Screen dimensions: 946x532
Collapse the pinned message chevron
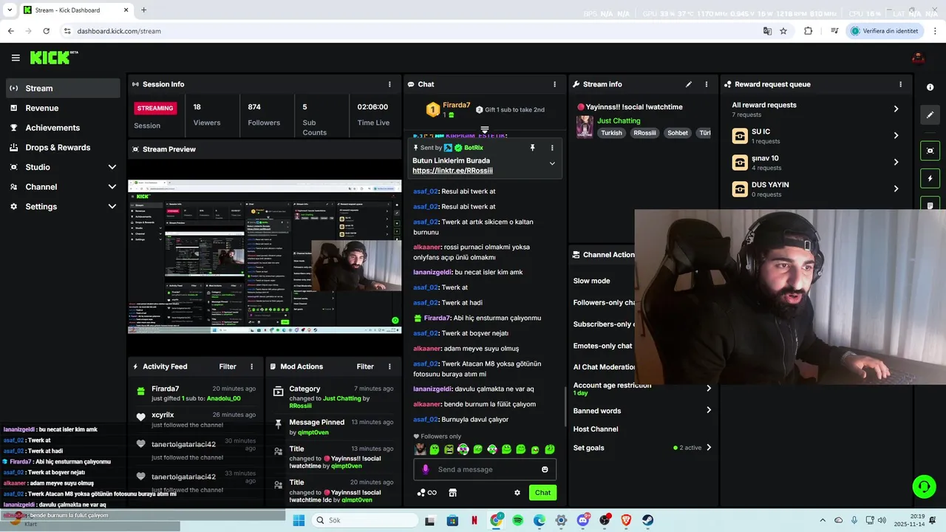[552, 163]
